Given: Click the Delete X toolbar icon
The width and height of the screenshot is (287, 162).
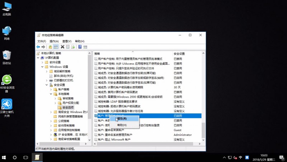Looking at the screenshot, I should tap(62, 47).
